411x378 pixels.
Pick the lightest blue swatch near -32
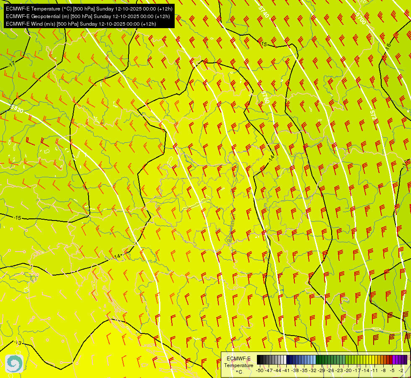[314, 360]
